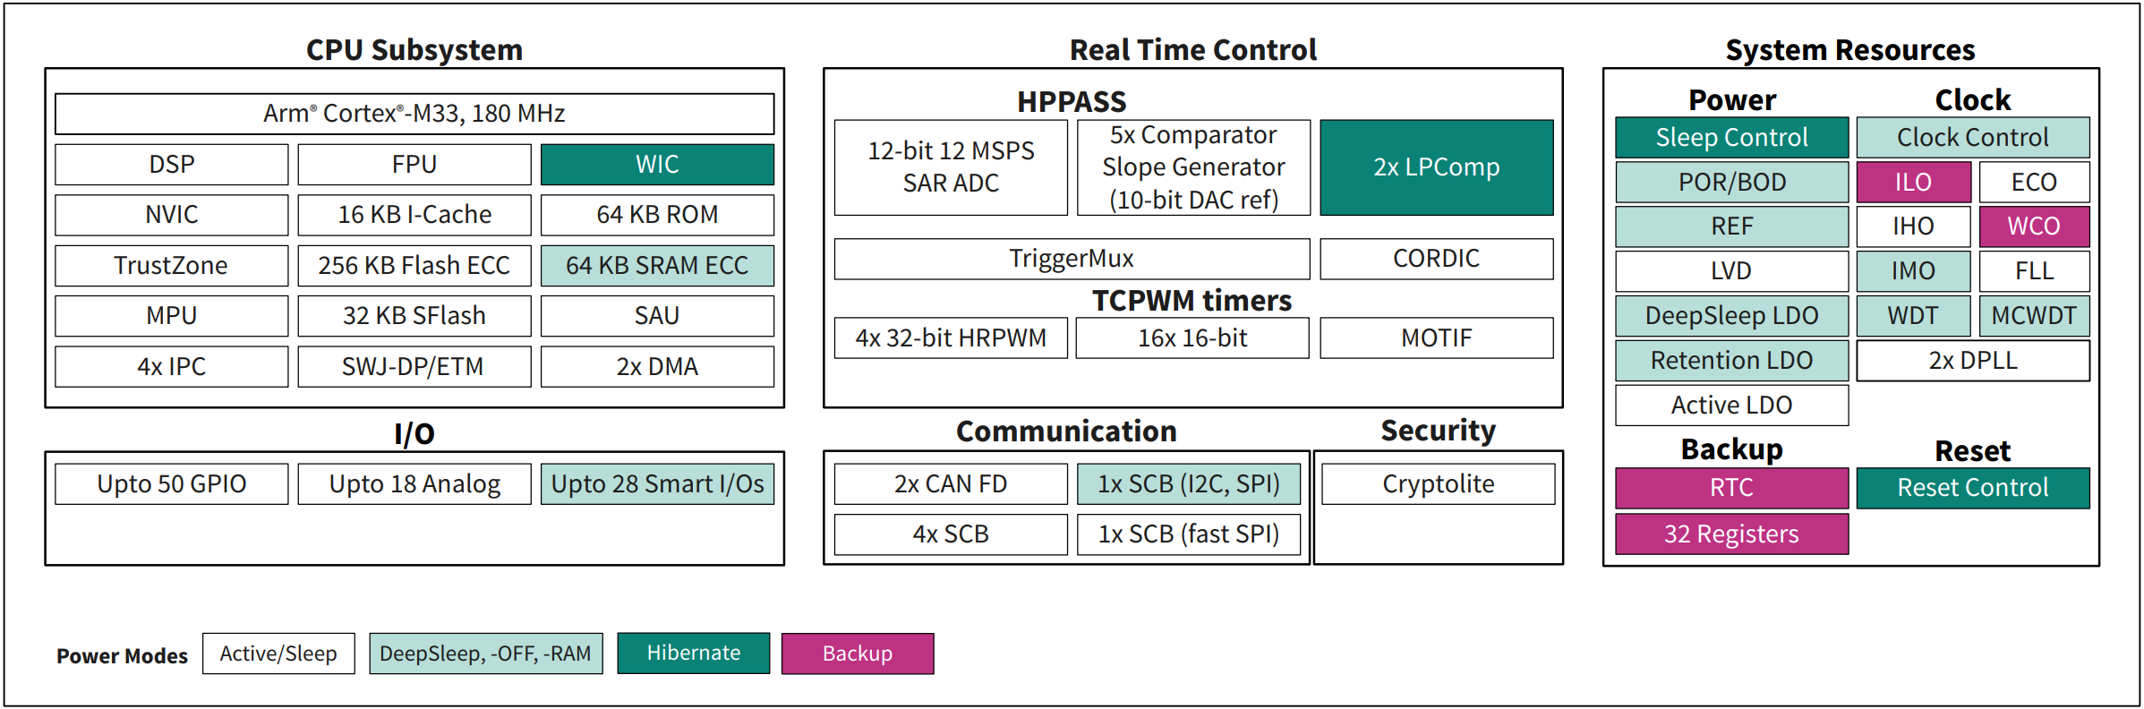Click the DeepSleep, -OFF, -RAM legend box

tap(485, 653)
